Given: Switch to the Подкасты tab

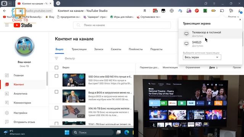Looking at the screenshot, I should [156, 49].
